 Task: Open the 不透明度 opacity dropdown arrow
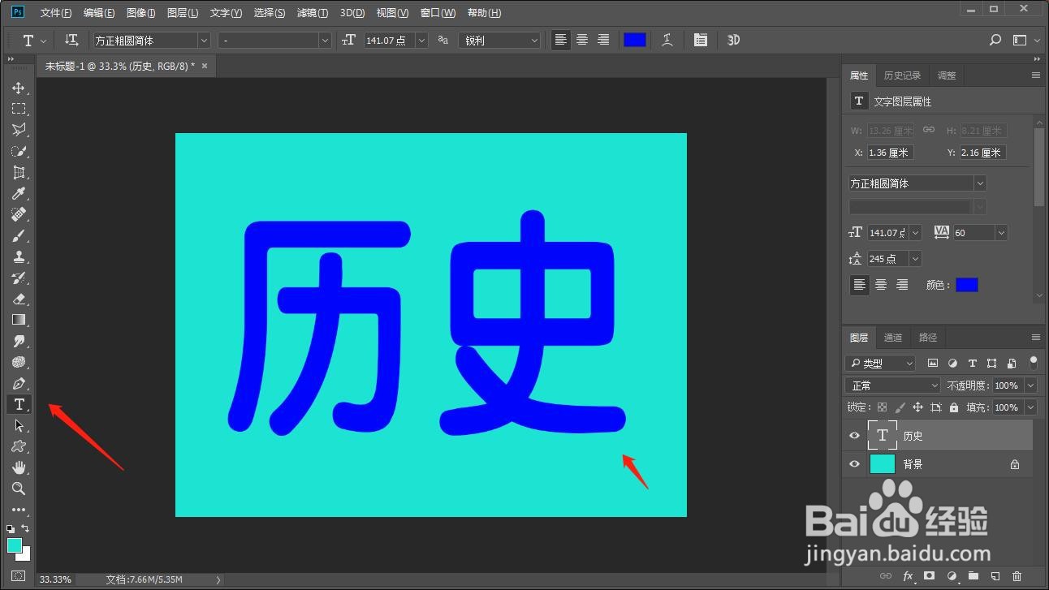point(1031,385)
